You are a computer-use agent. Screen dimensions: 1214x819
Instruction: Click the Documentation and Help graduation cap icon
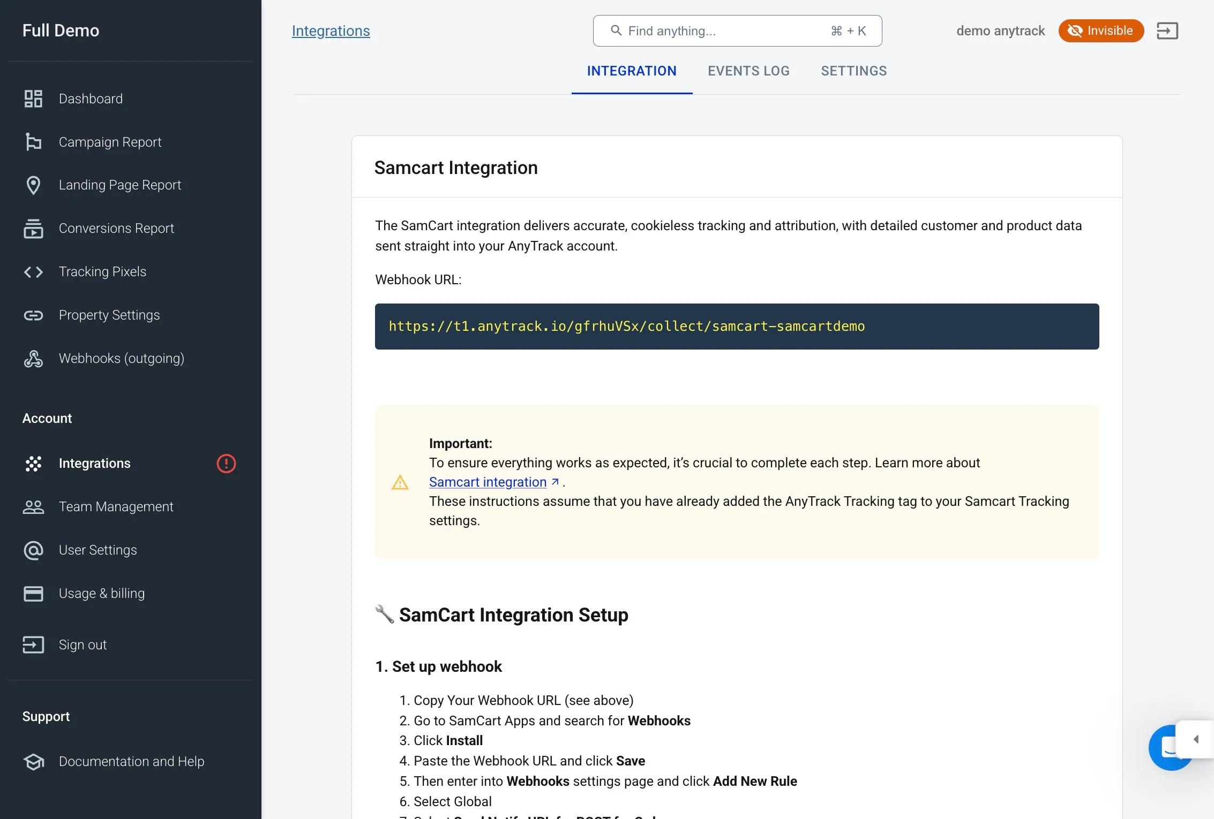click(x=33, y=761)
